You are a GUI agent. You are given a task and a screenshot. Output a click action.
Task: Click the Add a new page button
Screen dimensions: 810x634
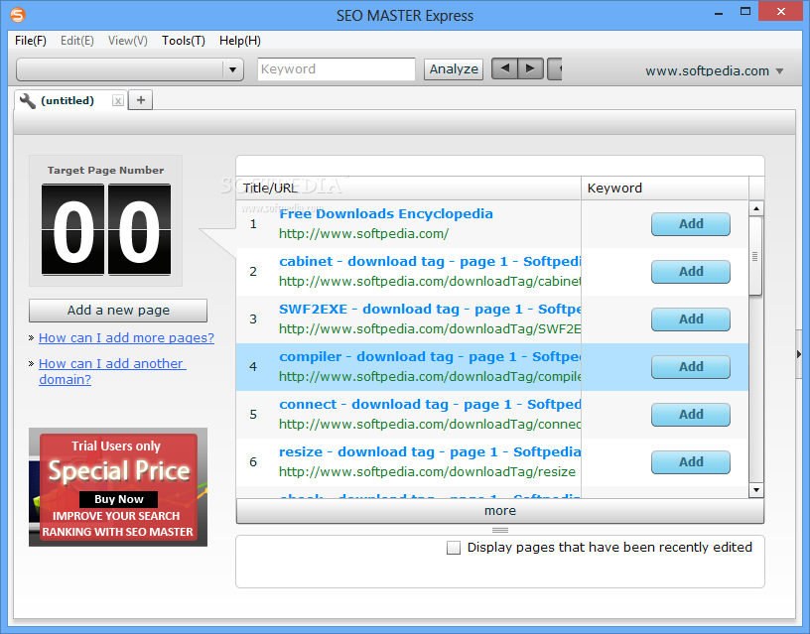[x=118, y=311]
